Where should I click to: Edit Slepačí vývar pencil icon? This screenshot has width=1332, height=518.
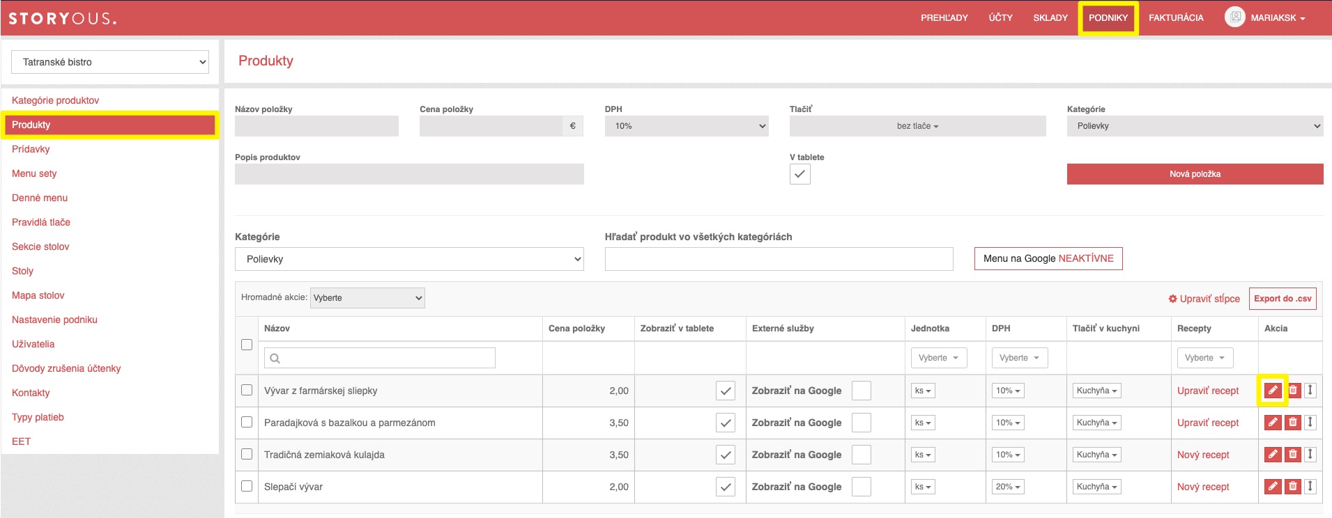point(1273,486)
